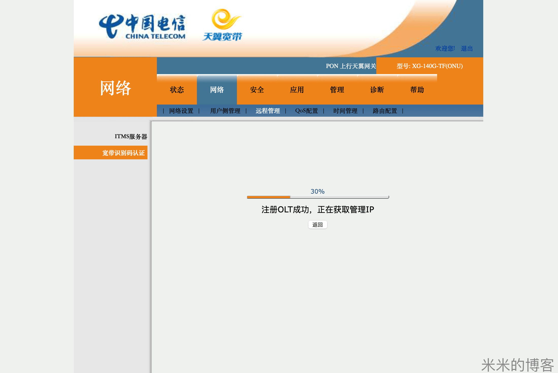Click the 30% progress bar
Viewport: 558px width, 373px height.
point(318,197)
